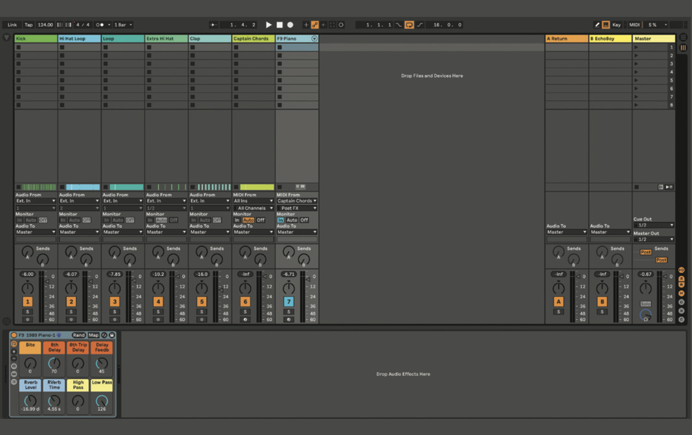Solo the Kick track
692x435 pixels.
tap(27, 311)
